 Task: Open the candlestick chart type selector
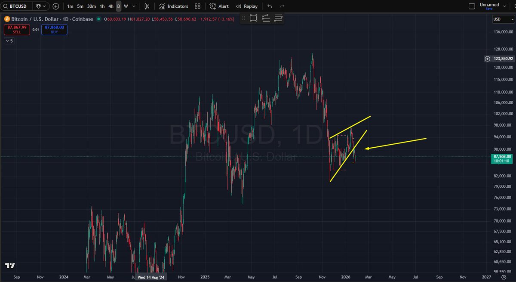click(147, 6)
